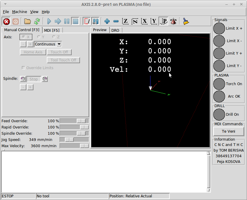This screenshot has height=200, width=247.
Task: Click inside the empty G-code text area
Action: 104,172
